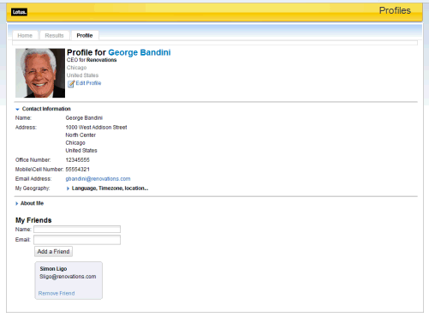Click the Profiles title in the banner
The height and width of the screenshot is (323, 429).
(x=395, y=10)
